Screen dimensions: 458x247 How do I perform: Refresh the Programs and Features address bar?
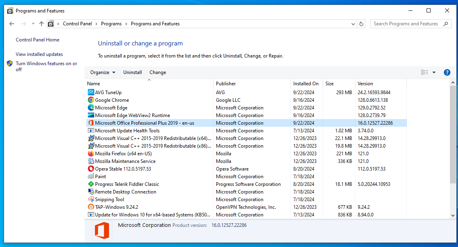361,24
